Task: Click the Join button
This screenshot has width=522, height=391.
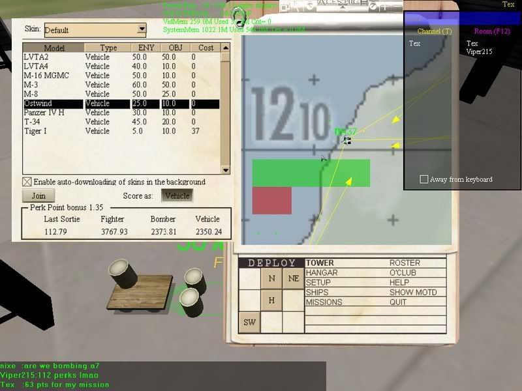Action: tap(38, 195)
